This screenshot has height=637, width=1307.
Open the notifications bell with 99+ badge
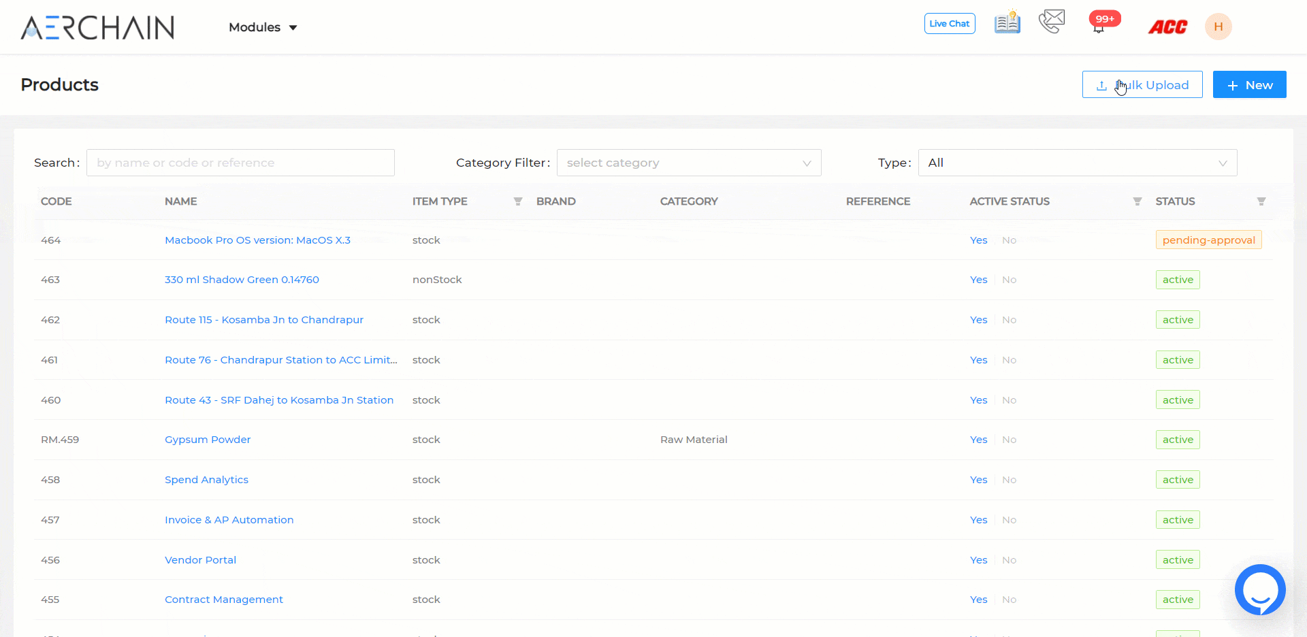tap(1099, 27)
